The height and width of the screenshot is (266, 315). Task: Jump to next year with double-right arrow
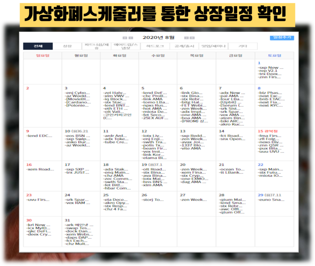click(192, 38)
